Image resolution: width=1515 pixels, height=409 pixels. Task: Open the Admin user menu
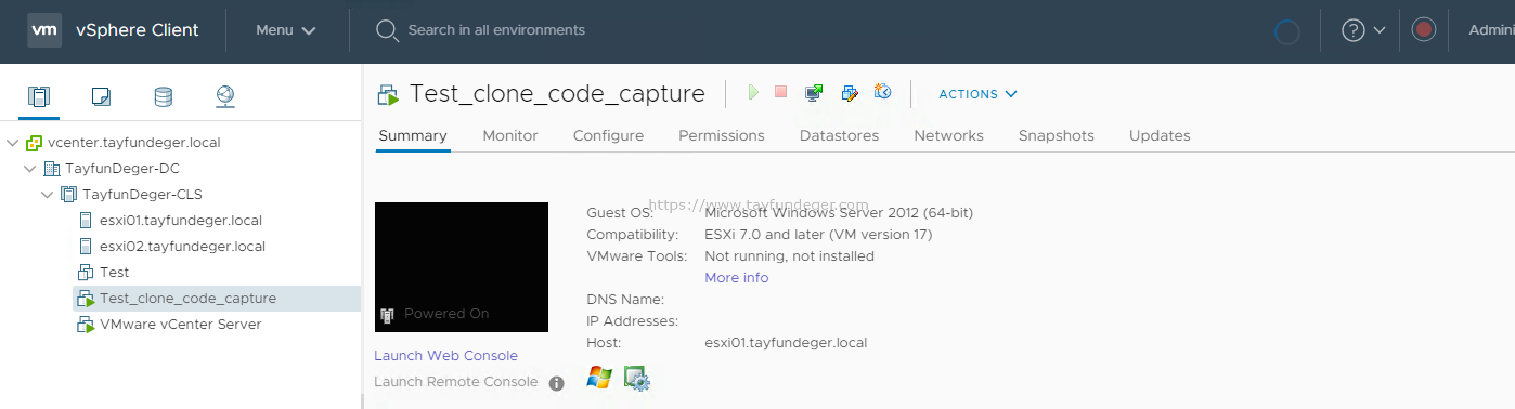1492,30
